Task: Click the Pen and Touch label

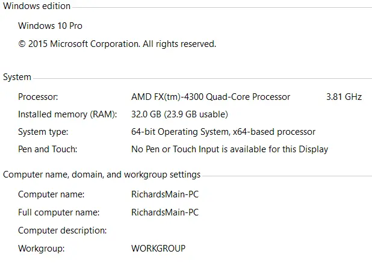Action: coord(48,149)
